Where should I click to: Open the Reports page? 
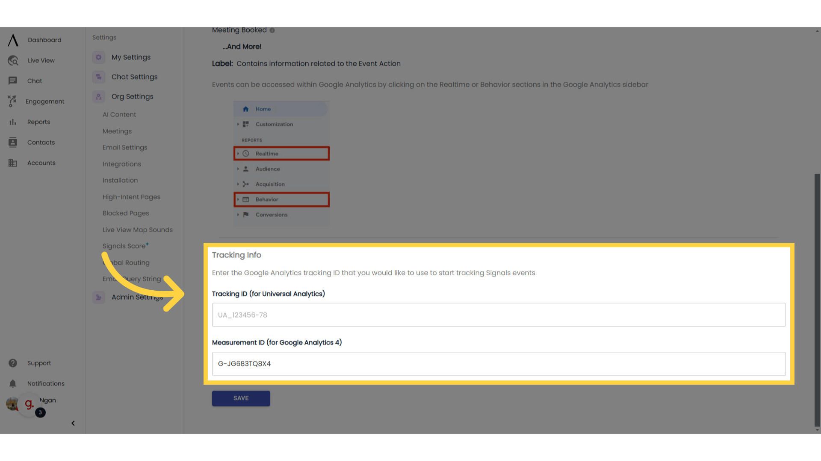38,122
